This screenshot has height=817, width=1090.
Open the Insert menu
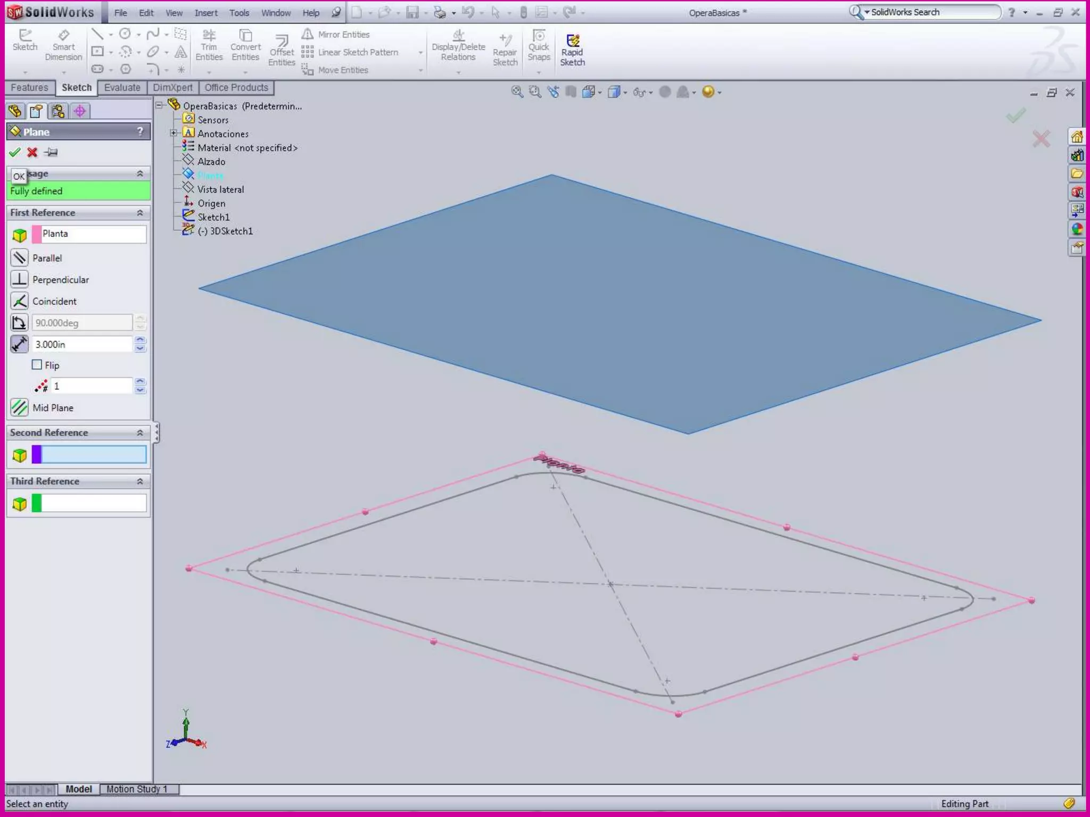tap(205, 13)
